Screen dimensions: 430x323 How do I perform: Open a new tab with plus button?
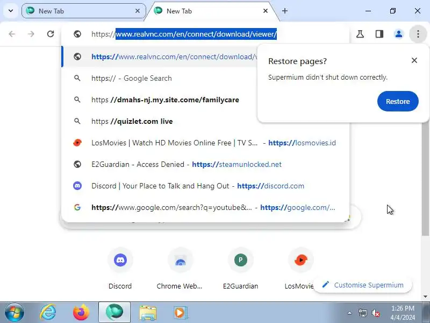pos(285,11)
